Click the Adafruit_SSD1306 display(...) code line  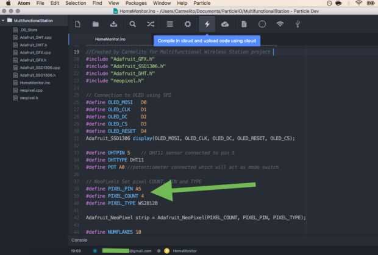(x=190, y=139)
